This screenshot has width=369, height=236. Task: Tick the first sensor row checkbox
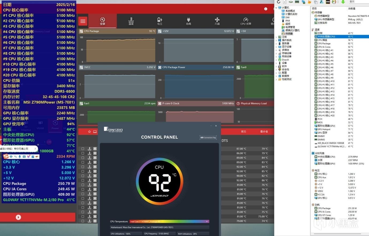(x=83, y=149)
